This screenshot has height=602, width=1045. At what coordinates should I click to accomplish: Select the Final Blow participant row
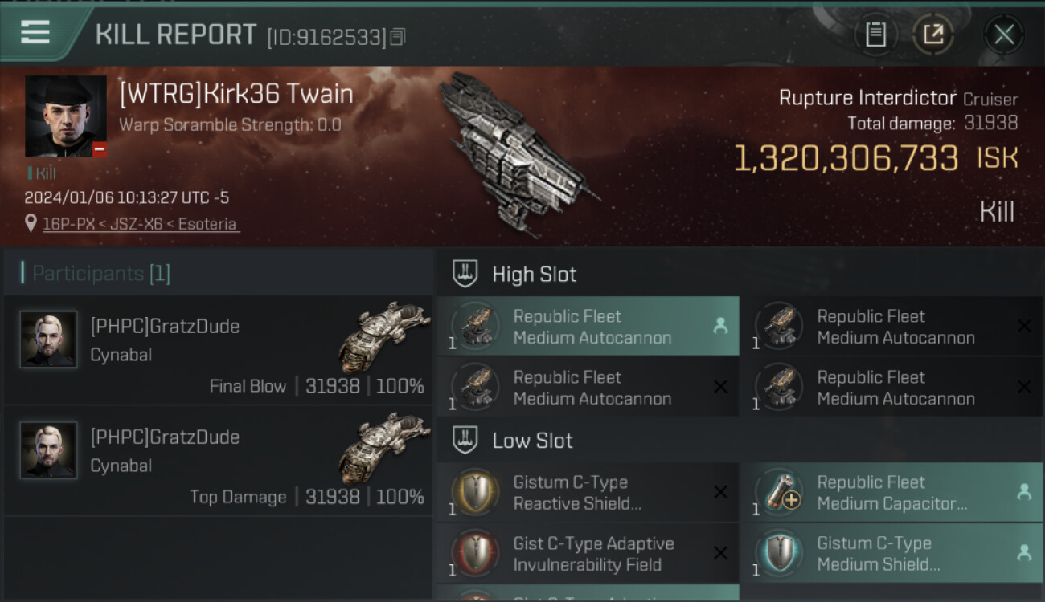pyautogui.click(x=218, y=351)
